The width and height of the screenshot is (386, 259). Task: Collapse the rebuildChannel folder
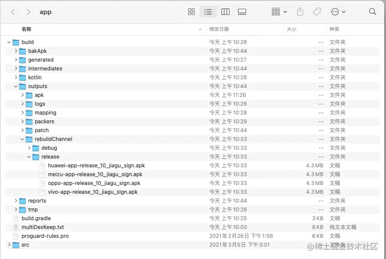tap(22, 139)
